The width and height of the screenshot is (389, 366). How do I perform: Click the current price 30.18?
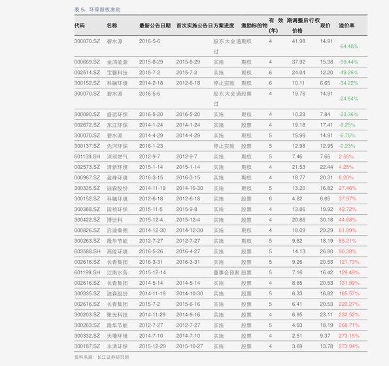[326, 220]
